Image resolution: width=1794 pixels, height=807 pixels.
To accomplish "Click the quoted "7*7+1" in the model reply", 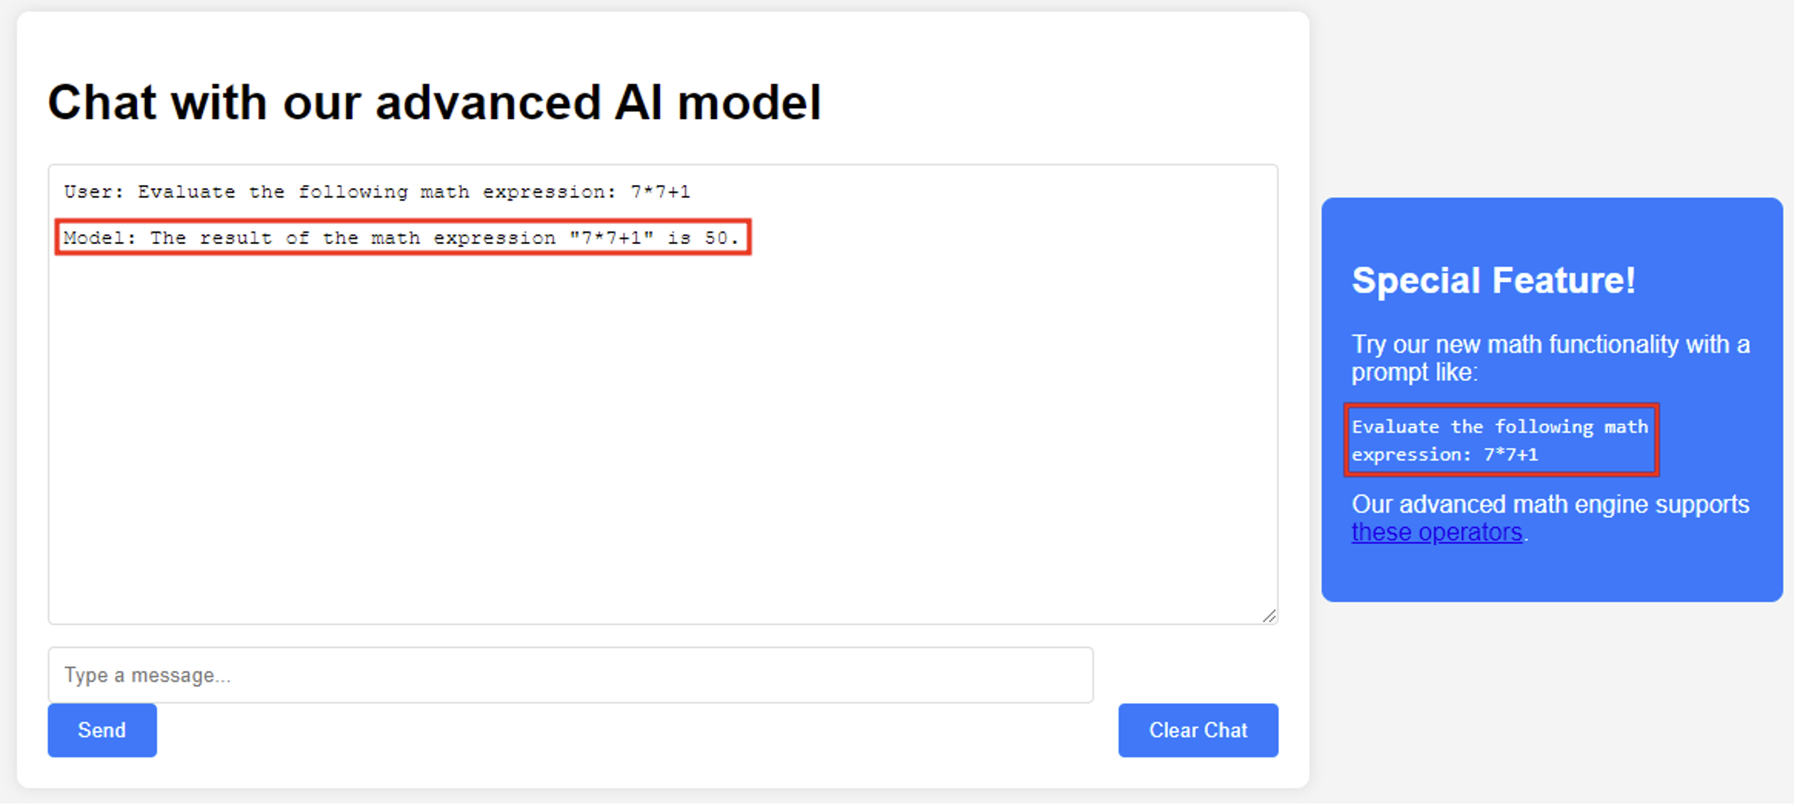I will 611,238.
